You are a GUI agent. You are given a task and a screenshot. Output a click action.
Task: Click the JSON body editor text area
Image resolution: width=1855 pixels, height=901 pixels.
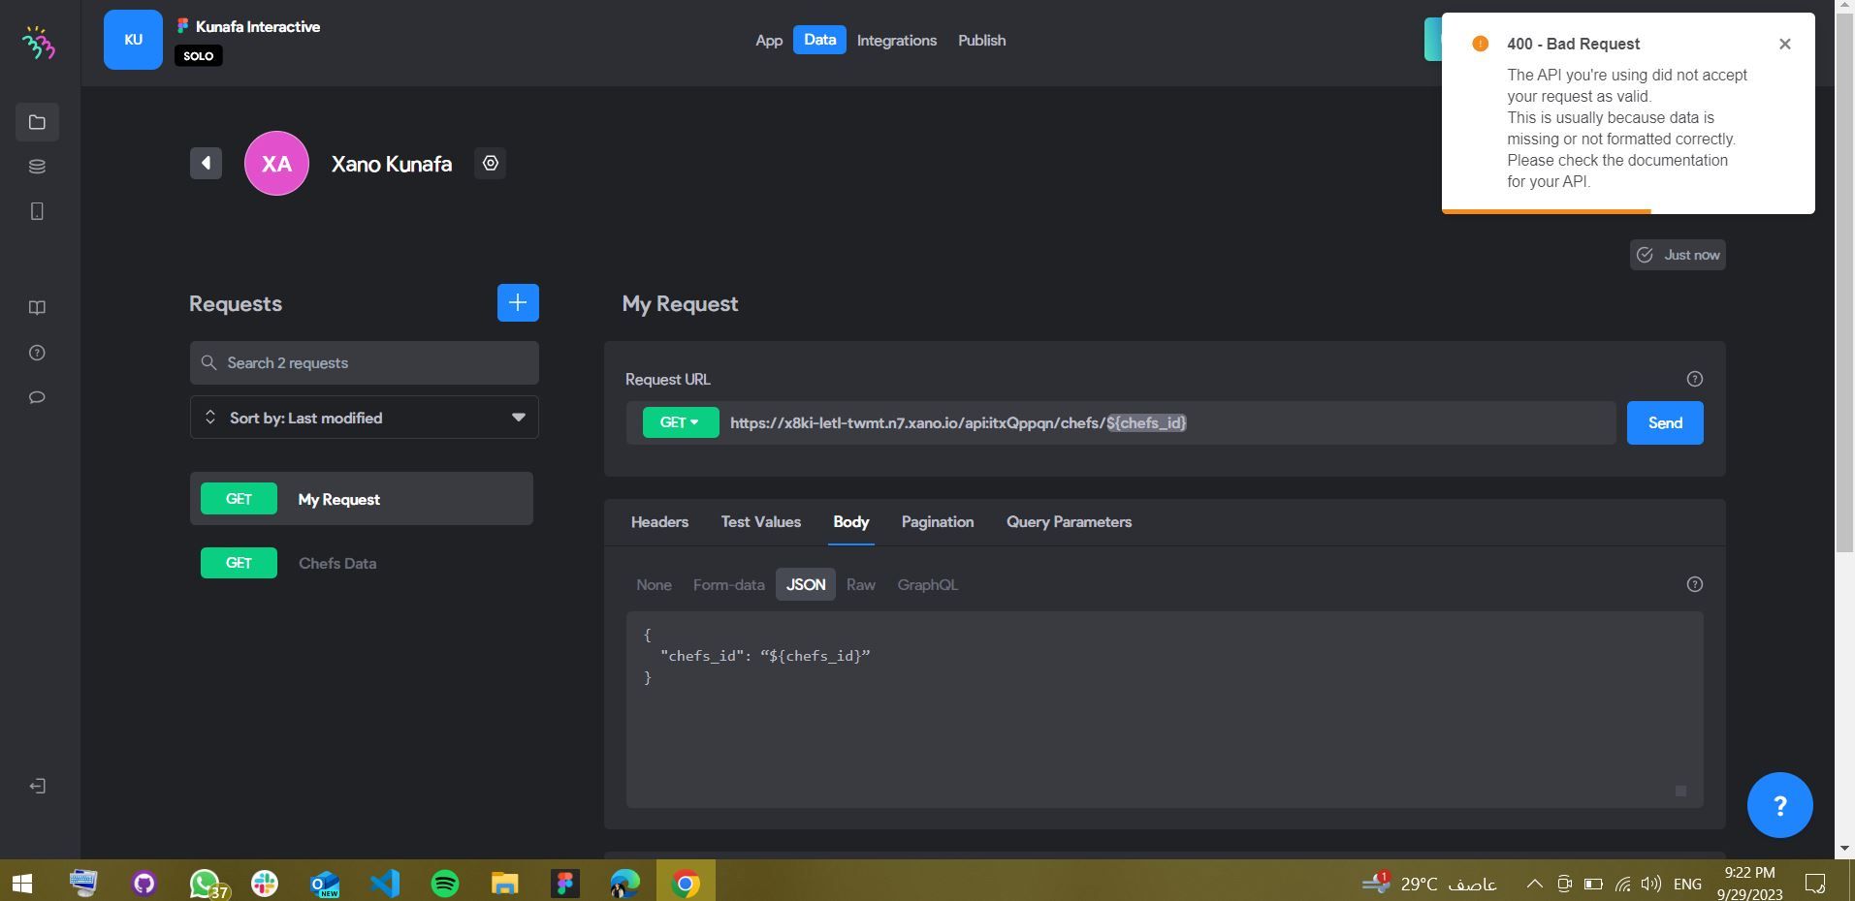[x=1165, y=709]
